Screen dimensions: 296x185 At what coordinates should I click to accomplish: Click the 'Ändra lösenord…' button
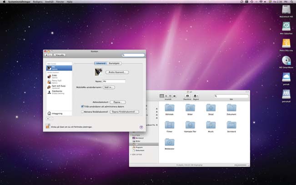tap(117, 72)
